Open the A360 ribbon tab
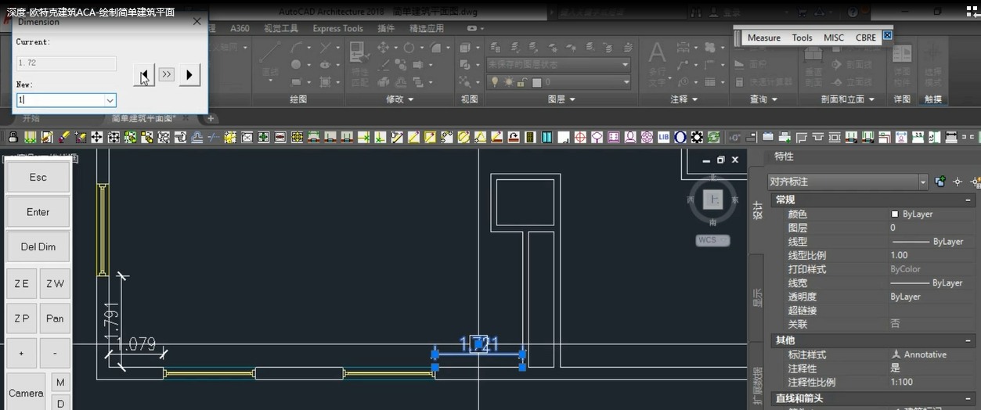Viewport: 981px width, 410px height. [x=240, y=28]
